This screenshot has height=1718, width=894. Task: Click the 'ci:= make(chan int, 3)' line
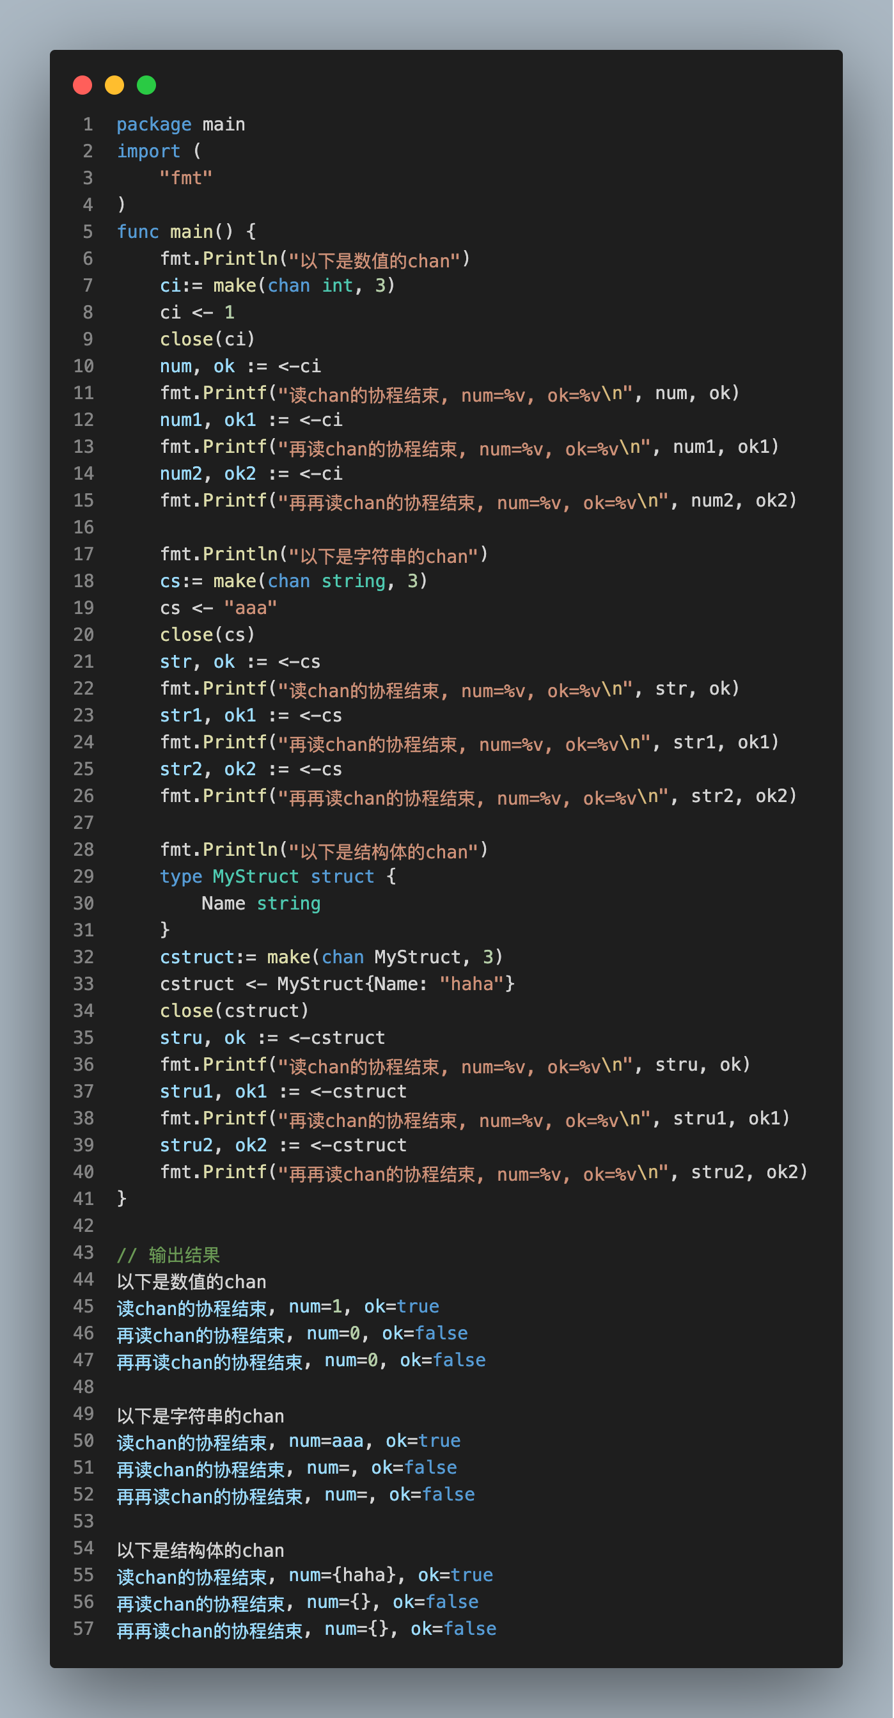coord(278,285)
